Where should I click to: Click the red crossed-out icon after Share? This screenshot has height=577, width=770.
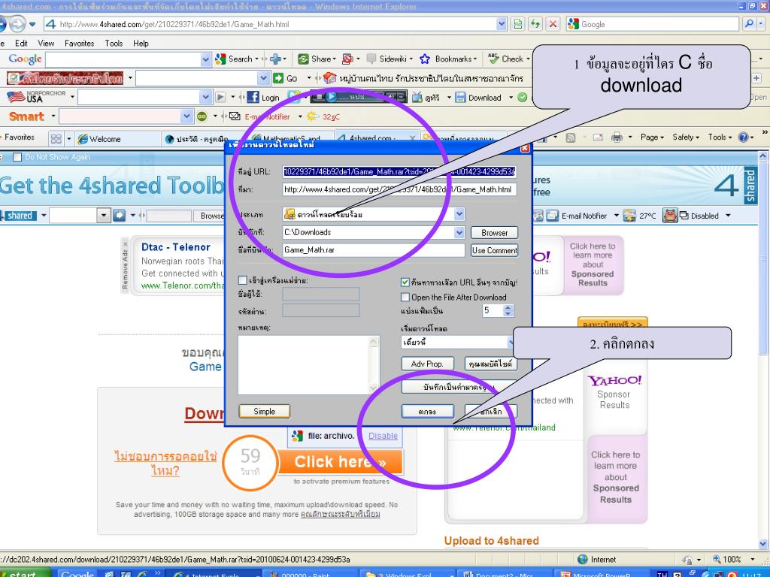[347, 59]
